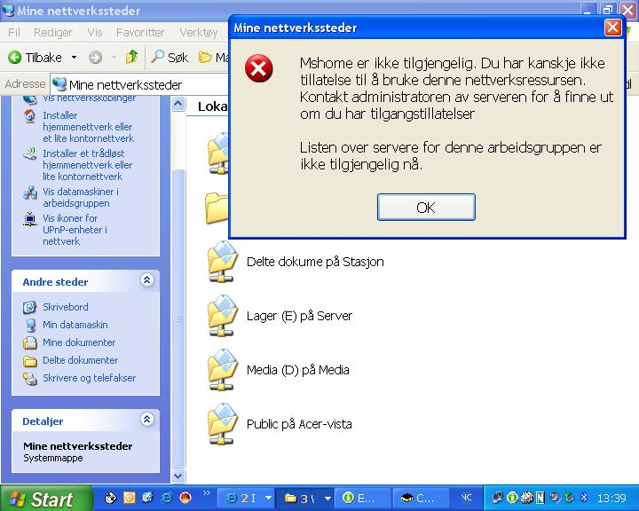Click Installer hjemmenettverk eller et lite kontornettverk

[89, 127]
